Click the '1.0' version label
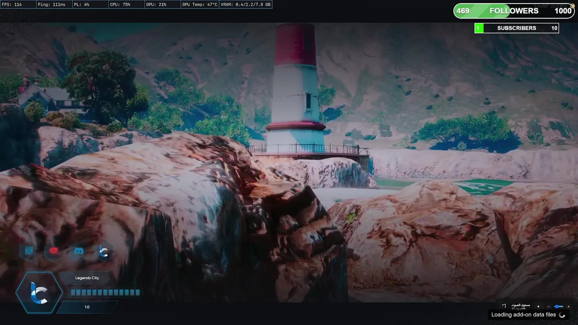578x325 pixels. 87,307
